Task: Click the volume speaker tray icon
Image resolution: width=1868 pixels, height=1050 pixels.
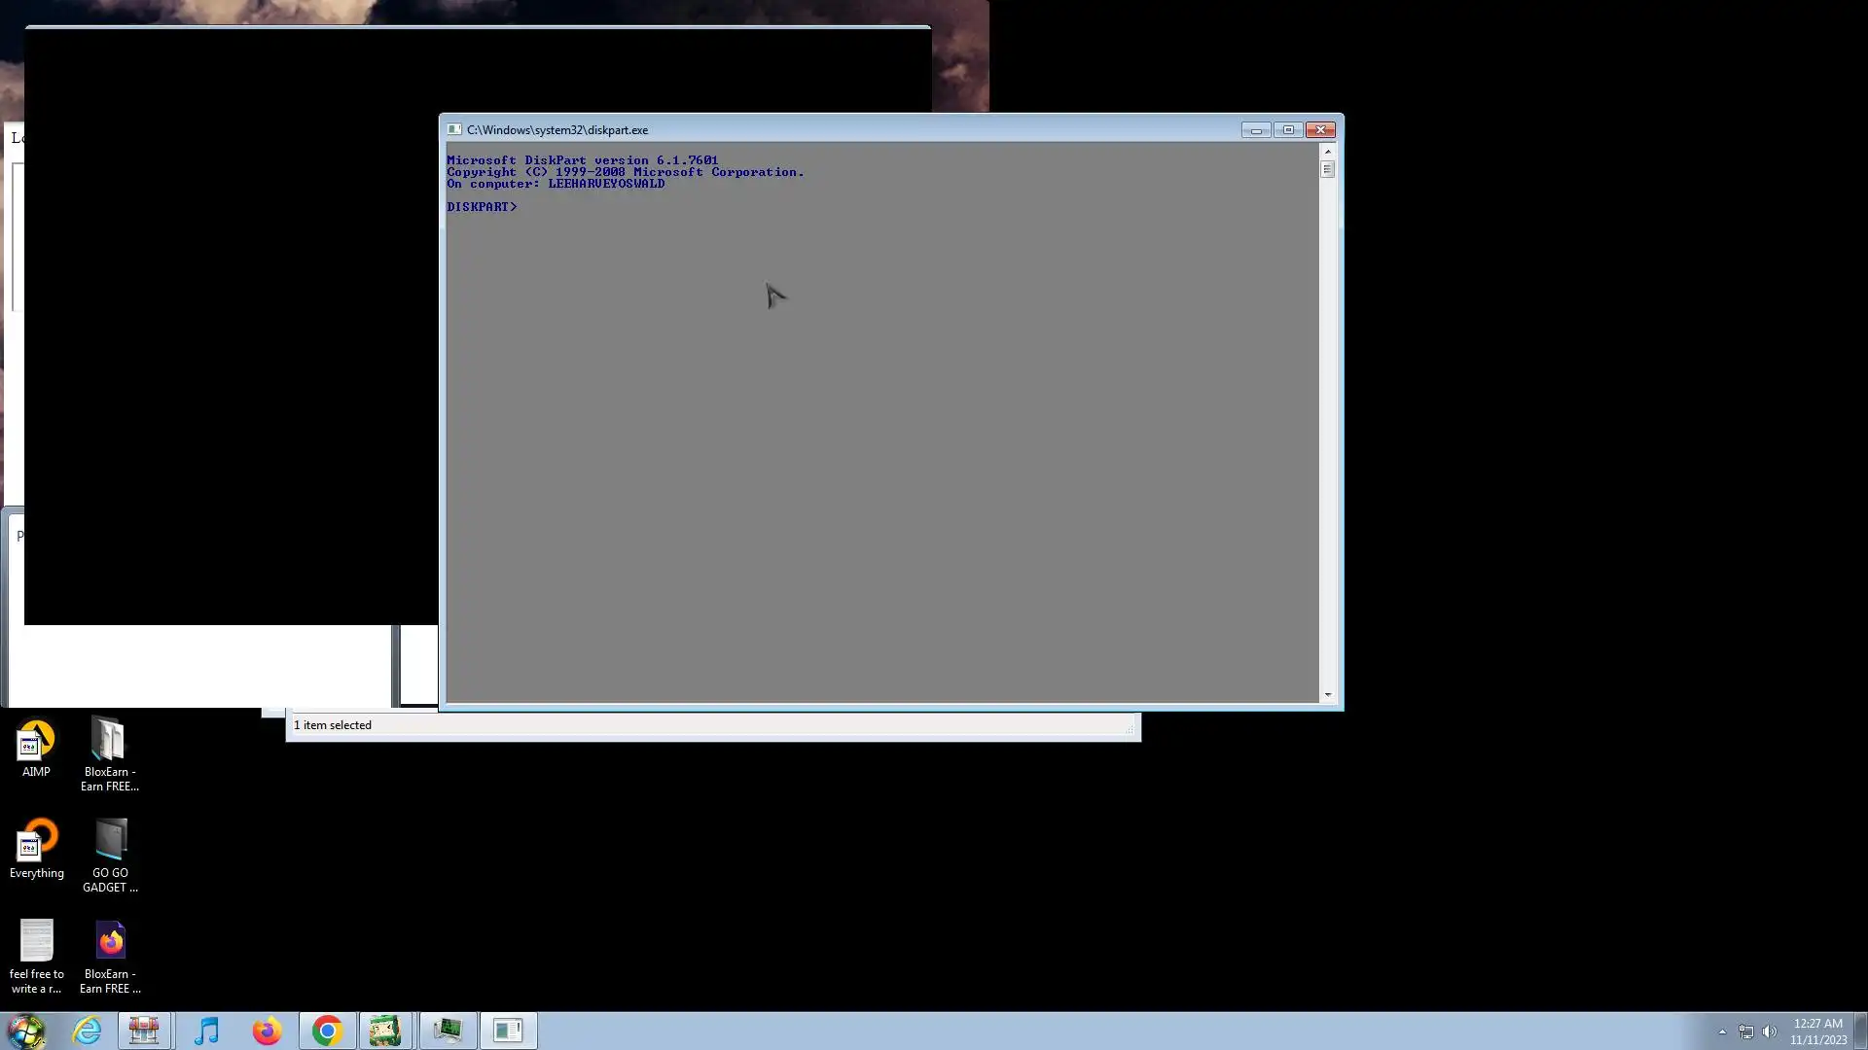Action: (x=1769, y=1032)
